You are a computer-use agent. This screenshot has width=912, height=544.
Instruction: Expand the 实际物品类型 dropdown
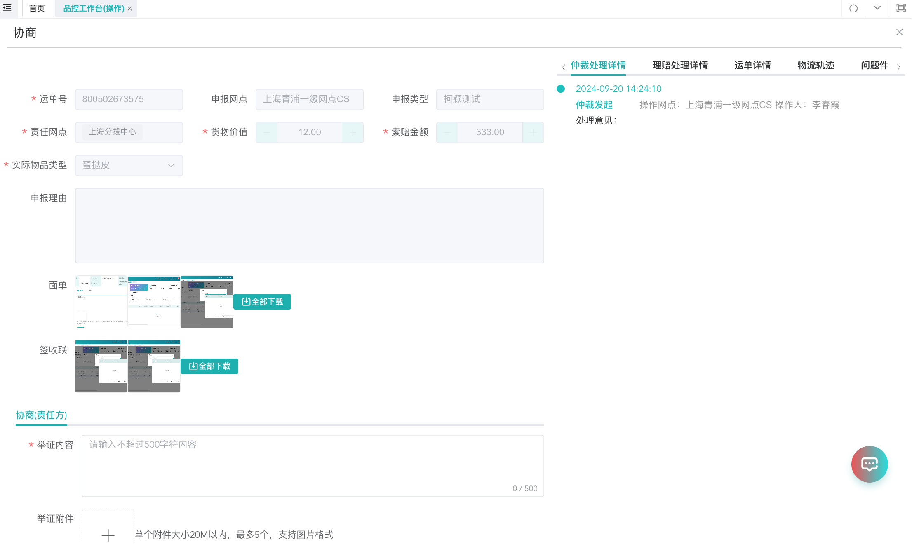pyautogui.click(x=129, y=165)
